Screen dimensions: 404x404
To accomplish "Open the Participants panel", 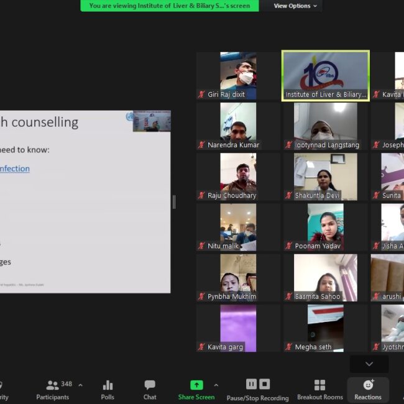I will point(53,389).
